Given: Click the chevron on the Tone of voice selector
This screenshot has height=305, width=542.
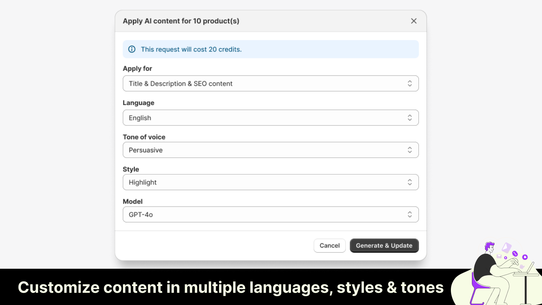Looking at the screenshot, I should (410, 150).
